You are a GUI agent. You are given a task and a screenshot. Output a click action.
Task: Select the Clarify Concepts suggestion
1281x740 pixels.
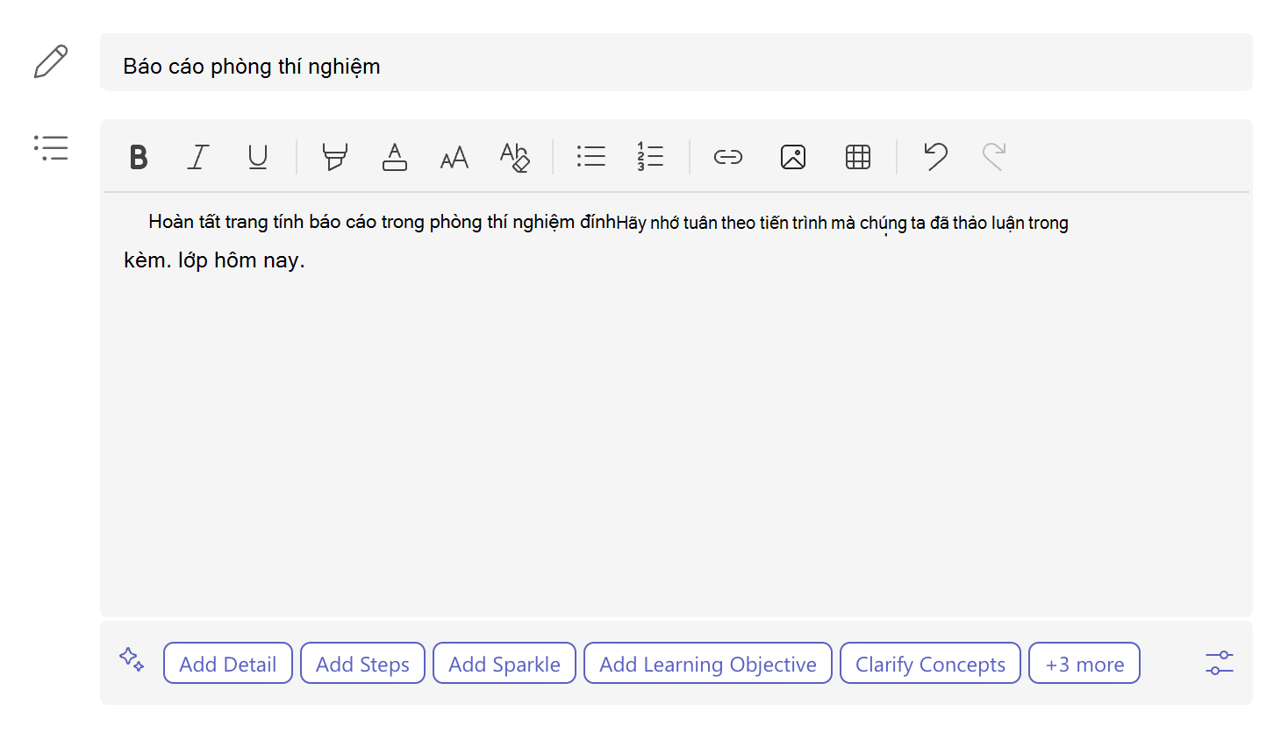[930, 664]
